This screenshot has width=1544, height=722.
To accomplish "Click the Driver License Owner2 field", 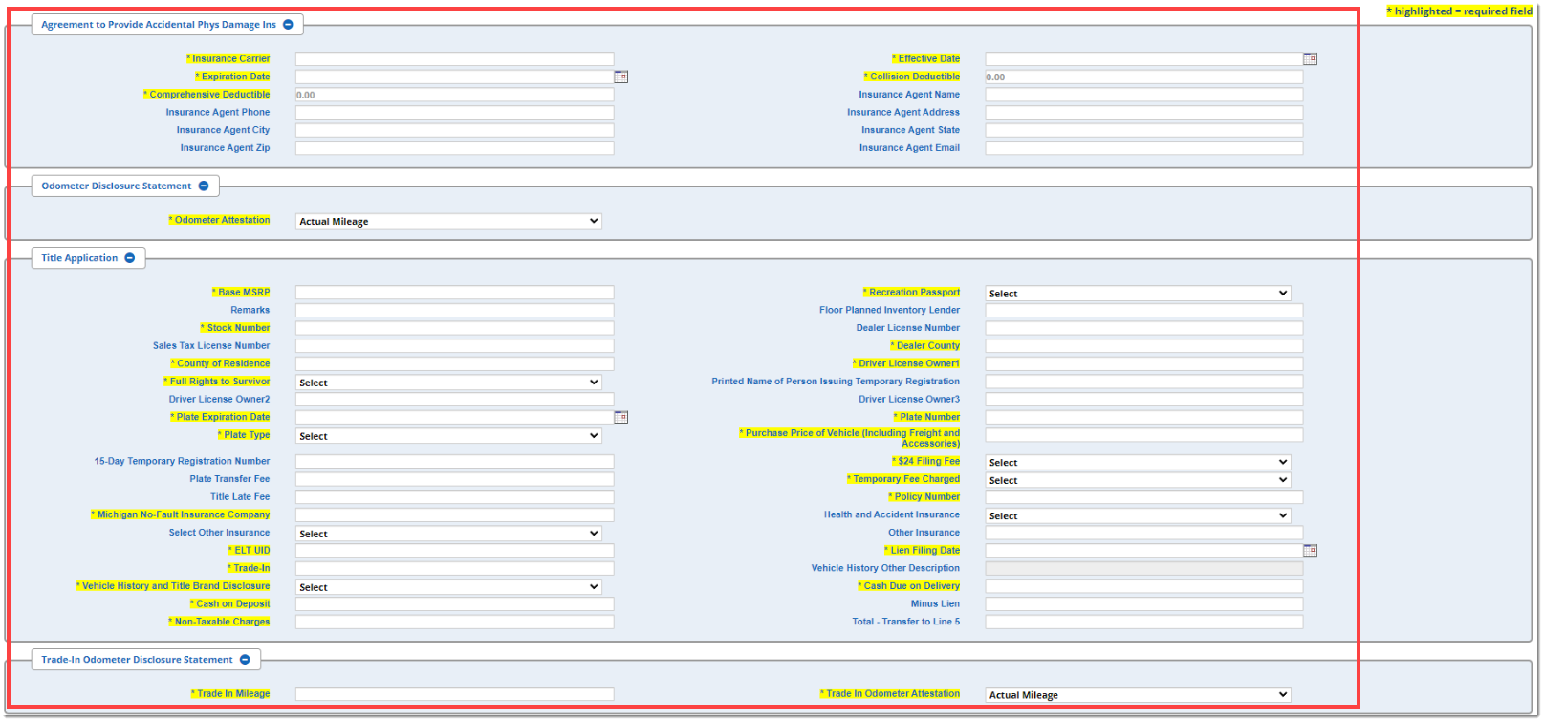I will click(x=454, y=400).
